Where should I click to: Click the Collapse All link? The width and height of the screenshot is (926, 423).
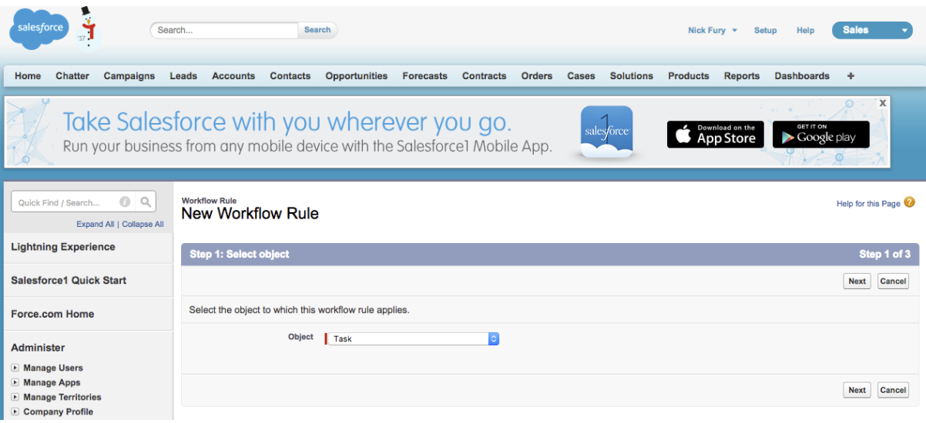coord(143,225)
